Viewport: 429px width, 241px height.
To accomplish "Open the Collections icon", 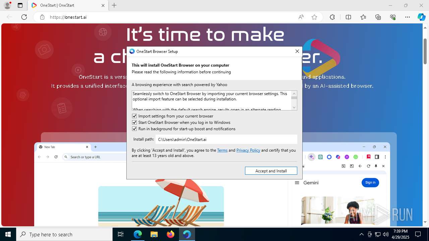I will pos(378,17).
